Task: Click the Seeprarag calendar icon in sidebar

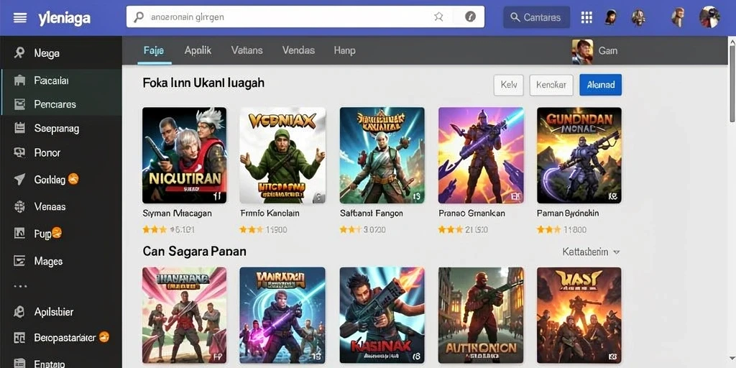Action: 19,128
